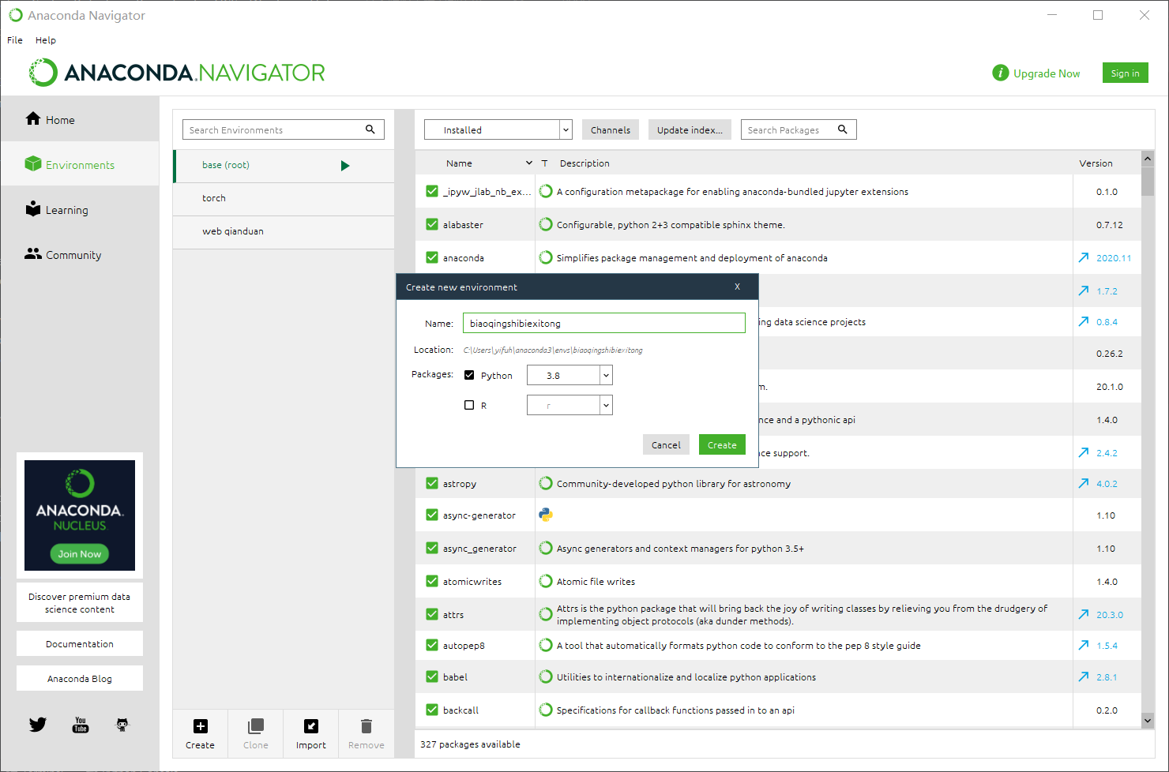The image size is (1169, 772).
Task: Click the Sign in button
Action: point(1125,73)
